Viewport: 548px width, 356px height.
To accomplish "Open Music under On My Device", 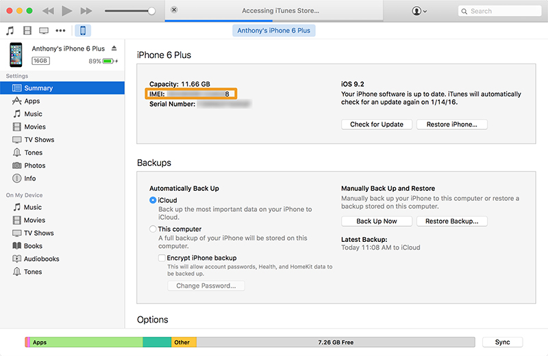I will 62,207.
